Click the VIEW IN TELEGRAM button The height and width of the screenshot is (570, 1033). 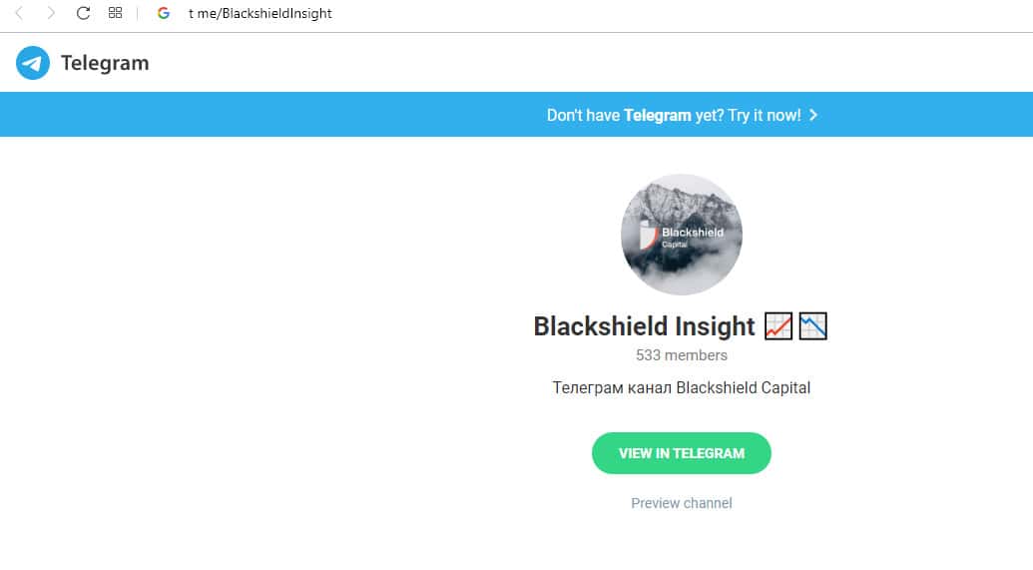point(682,453)
